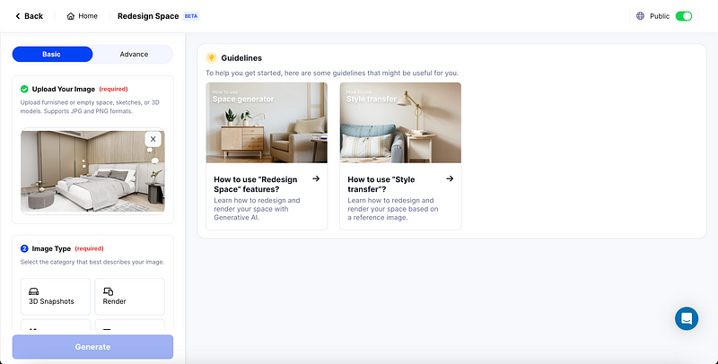Open the Style transfer guide thumbnail
Screen dimensions: 718x364
click(x=400, y=123)
